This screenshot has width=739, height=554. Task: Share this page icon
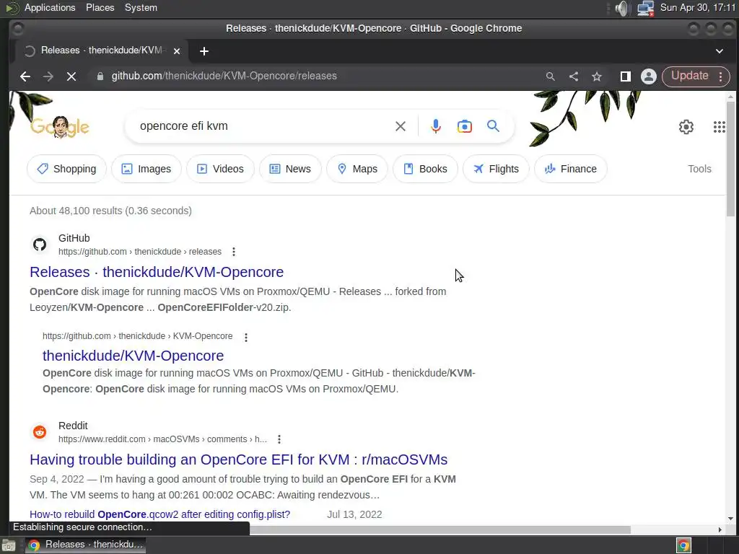[x=574, y=76]
